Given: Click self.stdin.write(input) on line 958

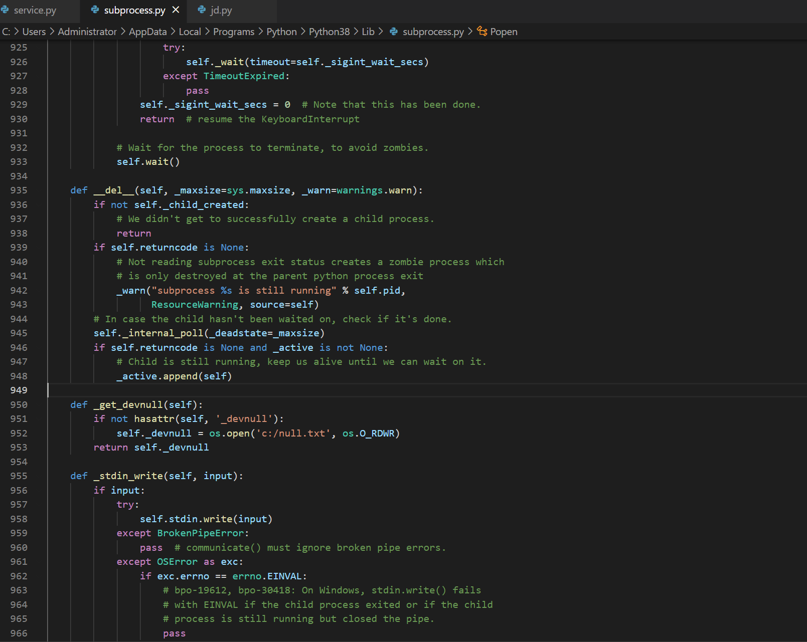Looking at the screenshot, I should (x=206, y=519).
